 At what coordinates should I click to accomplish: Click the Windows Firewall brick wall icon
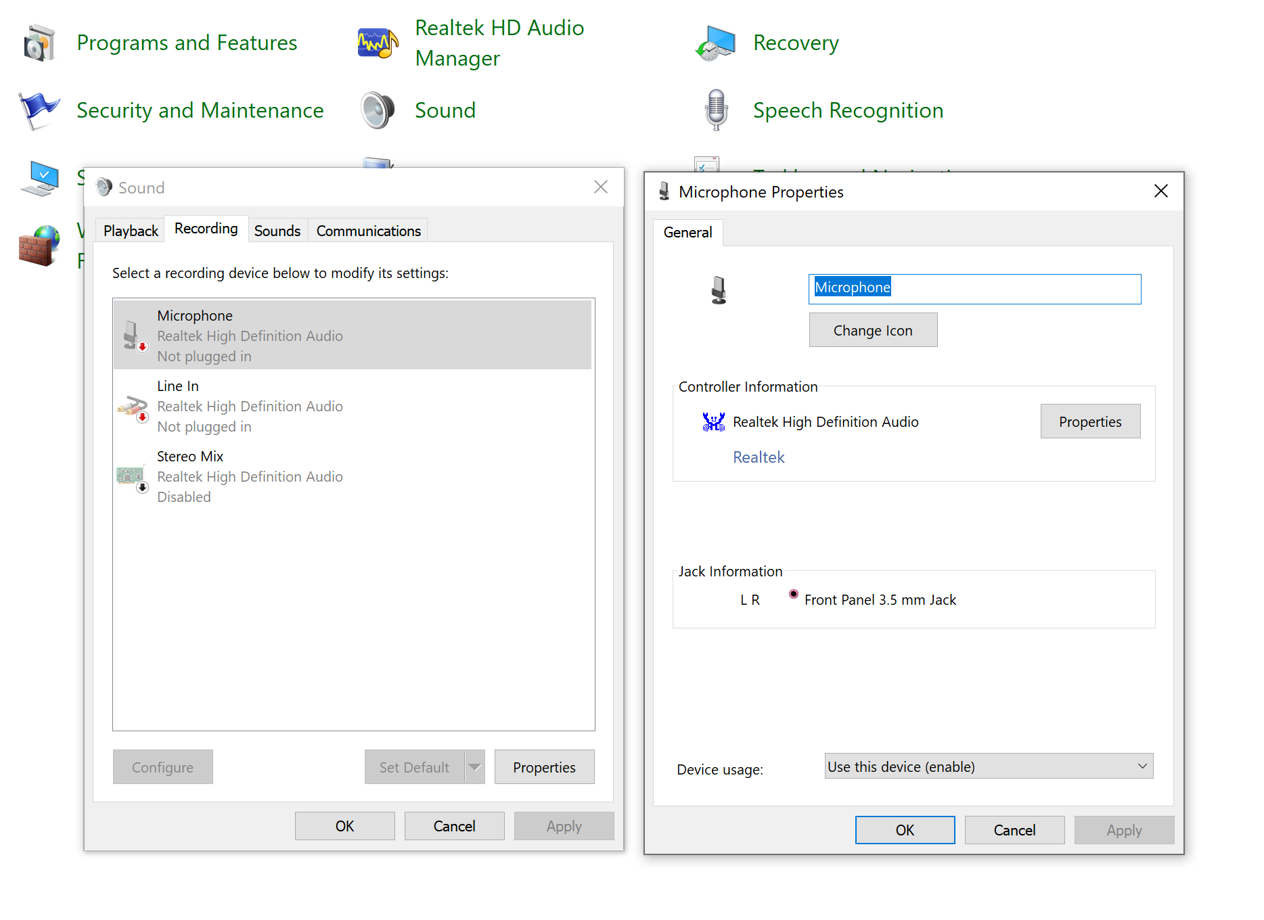pyautogui.click(x=39, y=246)
